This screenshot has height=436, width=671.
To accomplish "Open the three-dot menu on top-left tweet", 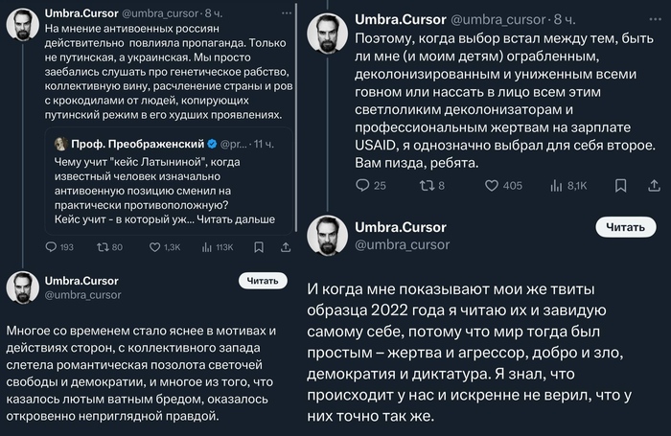I will 287,13.
